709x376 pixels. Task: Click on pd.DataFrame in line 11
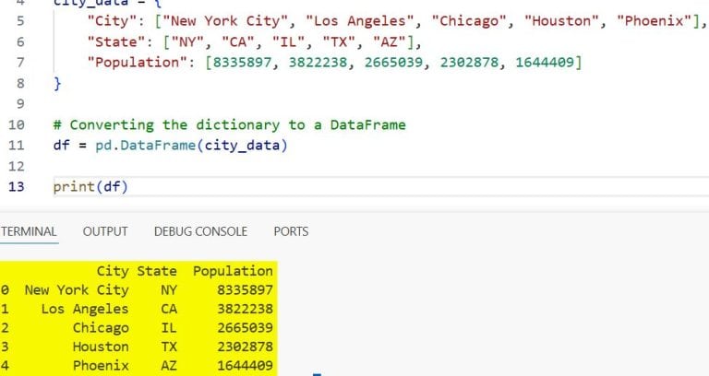tap(146, 146)
